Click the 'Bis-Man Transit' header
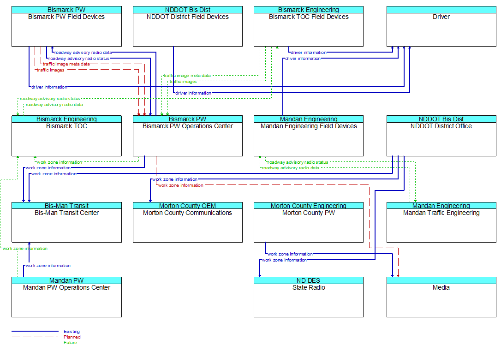This screenshot has width=501, height=351. 66,206
